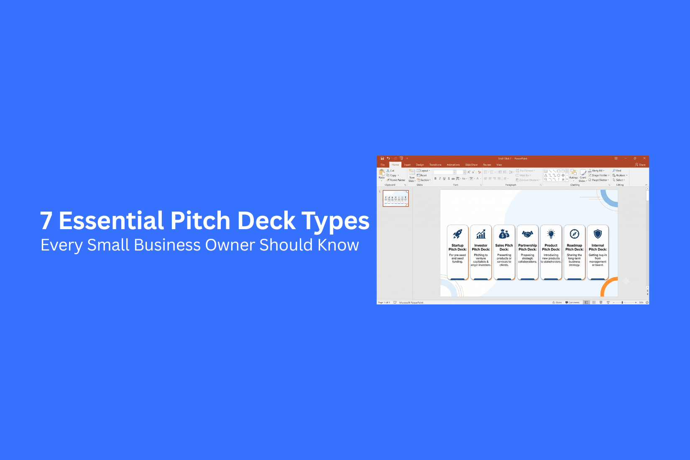Click the Increase indent icon
The image size is (690, 460).
[505, 172]
